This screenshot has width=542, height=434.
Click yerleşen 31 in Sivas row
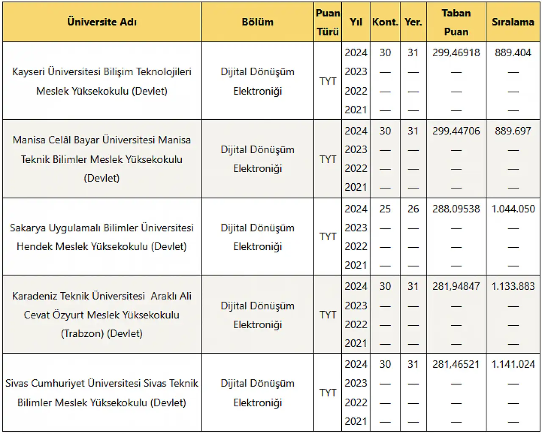(x=413, y=365)
